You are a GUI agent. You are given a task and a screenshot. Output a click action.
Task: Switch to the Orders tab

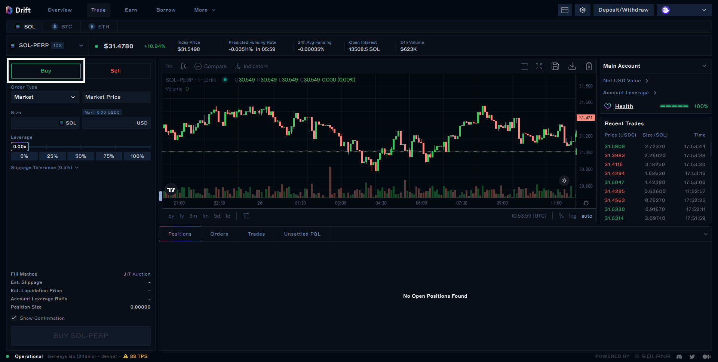[219, 234]
